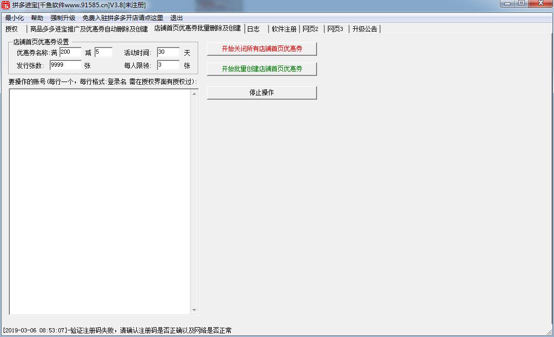Select 退出 to exit the program
Image resolution: width=554 pixels, height=337 pixels.
176,17
